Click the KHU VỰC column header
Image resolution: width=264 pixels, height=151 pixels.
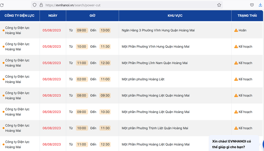(175, 16)
